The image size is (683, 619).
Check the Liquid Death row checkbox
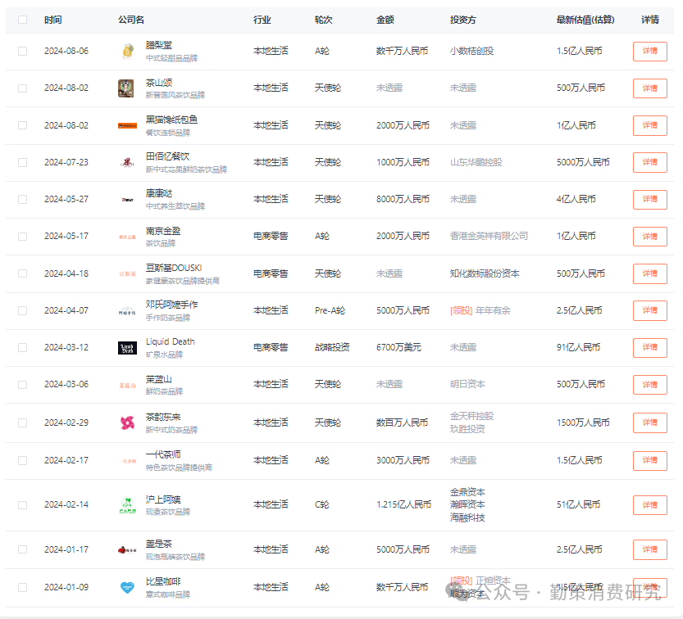pyautogui.click(x=23, y=347)
